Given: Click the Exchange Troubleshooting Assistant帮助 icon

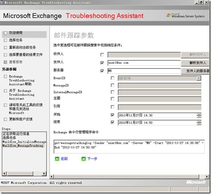Looking at the screenshot, I should pyautogui.click(x=5, y=76).
